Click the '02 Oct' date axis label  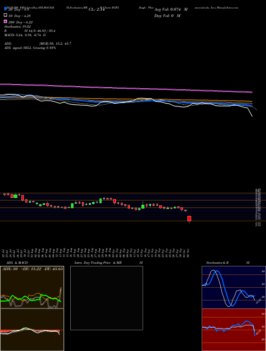coord(188,253)
